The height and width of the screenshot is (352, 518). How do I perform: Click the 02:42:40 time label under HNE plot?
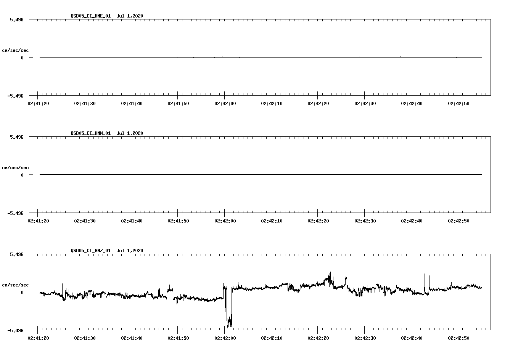tap(412, 103)
